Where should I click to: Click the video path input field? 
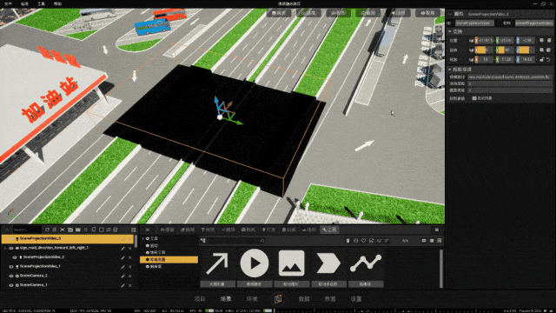(x=510, y=77)
